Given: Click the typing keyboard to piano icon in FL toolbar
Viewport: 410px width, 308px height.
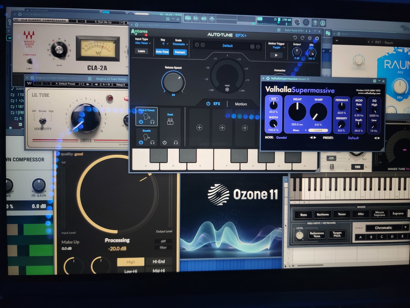Looking at the screenshot, I should coord(188,18).
